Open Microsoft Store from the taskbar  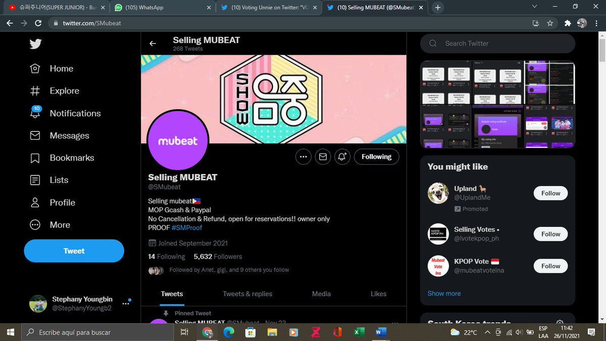pyautogui.click(x=250, y=332)
